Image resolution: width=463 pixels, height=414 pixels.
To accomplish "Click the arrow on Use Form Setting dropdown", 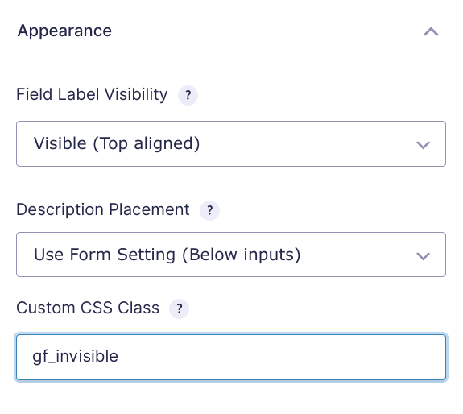I will click(x=423, y=255).
